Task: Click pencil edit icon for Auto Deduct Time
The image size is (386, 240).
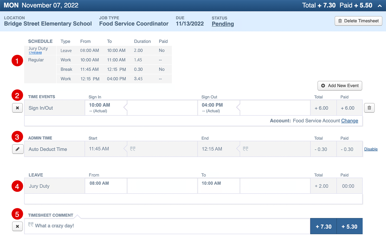Action: point(17,149)
